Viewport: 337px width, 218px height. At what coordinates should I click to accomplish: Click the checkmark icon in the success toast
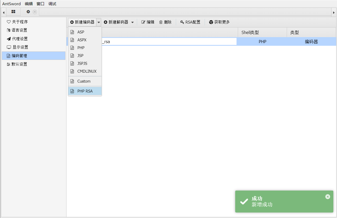pos(244,202)
